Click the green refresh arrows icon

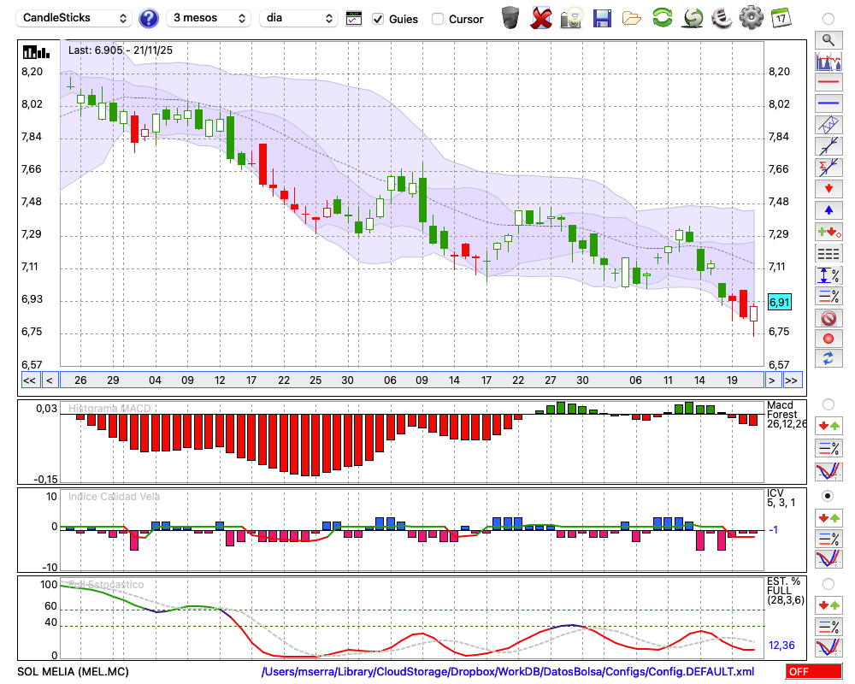click(x=662, y=17)
